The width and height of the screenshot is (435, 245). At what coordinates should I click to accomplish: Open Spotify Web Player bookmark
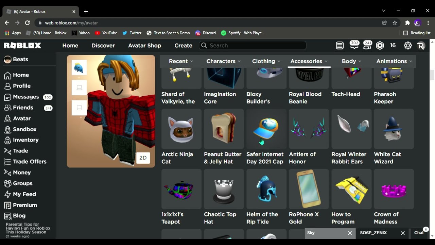tap(243, 33)
